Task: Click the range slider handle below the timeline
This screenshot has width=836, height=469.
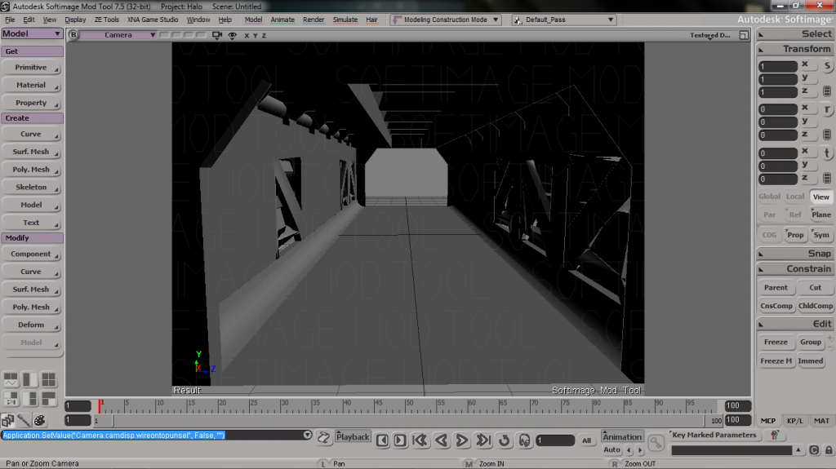Action: (104, 421)
